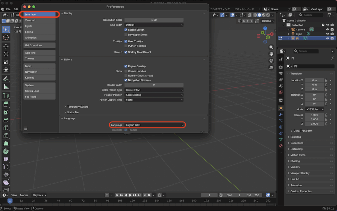Click the pan view hand icon
Image resolution: width=337 pixels, height=211 pixels.
(x=271, y=54)
